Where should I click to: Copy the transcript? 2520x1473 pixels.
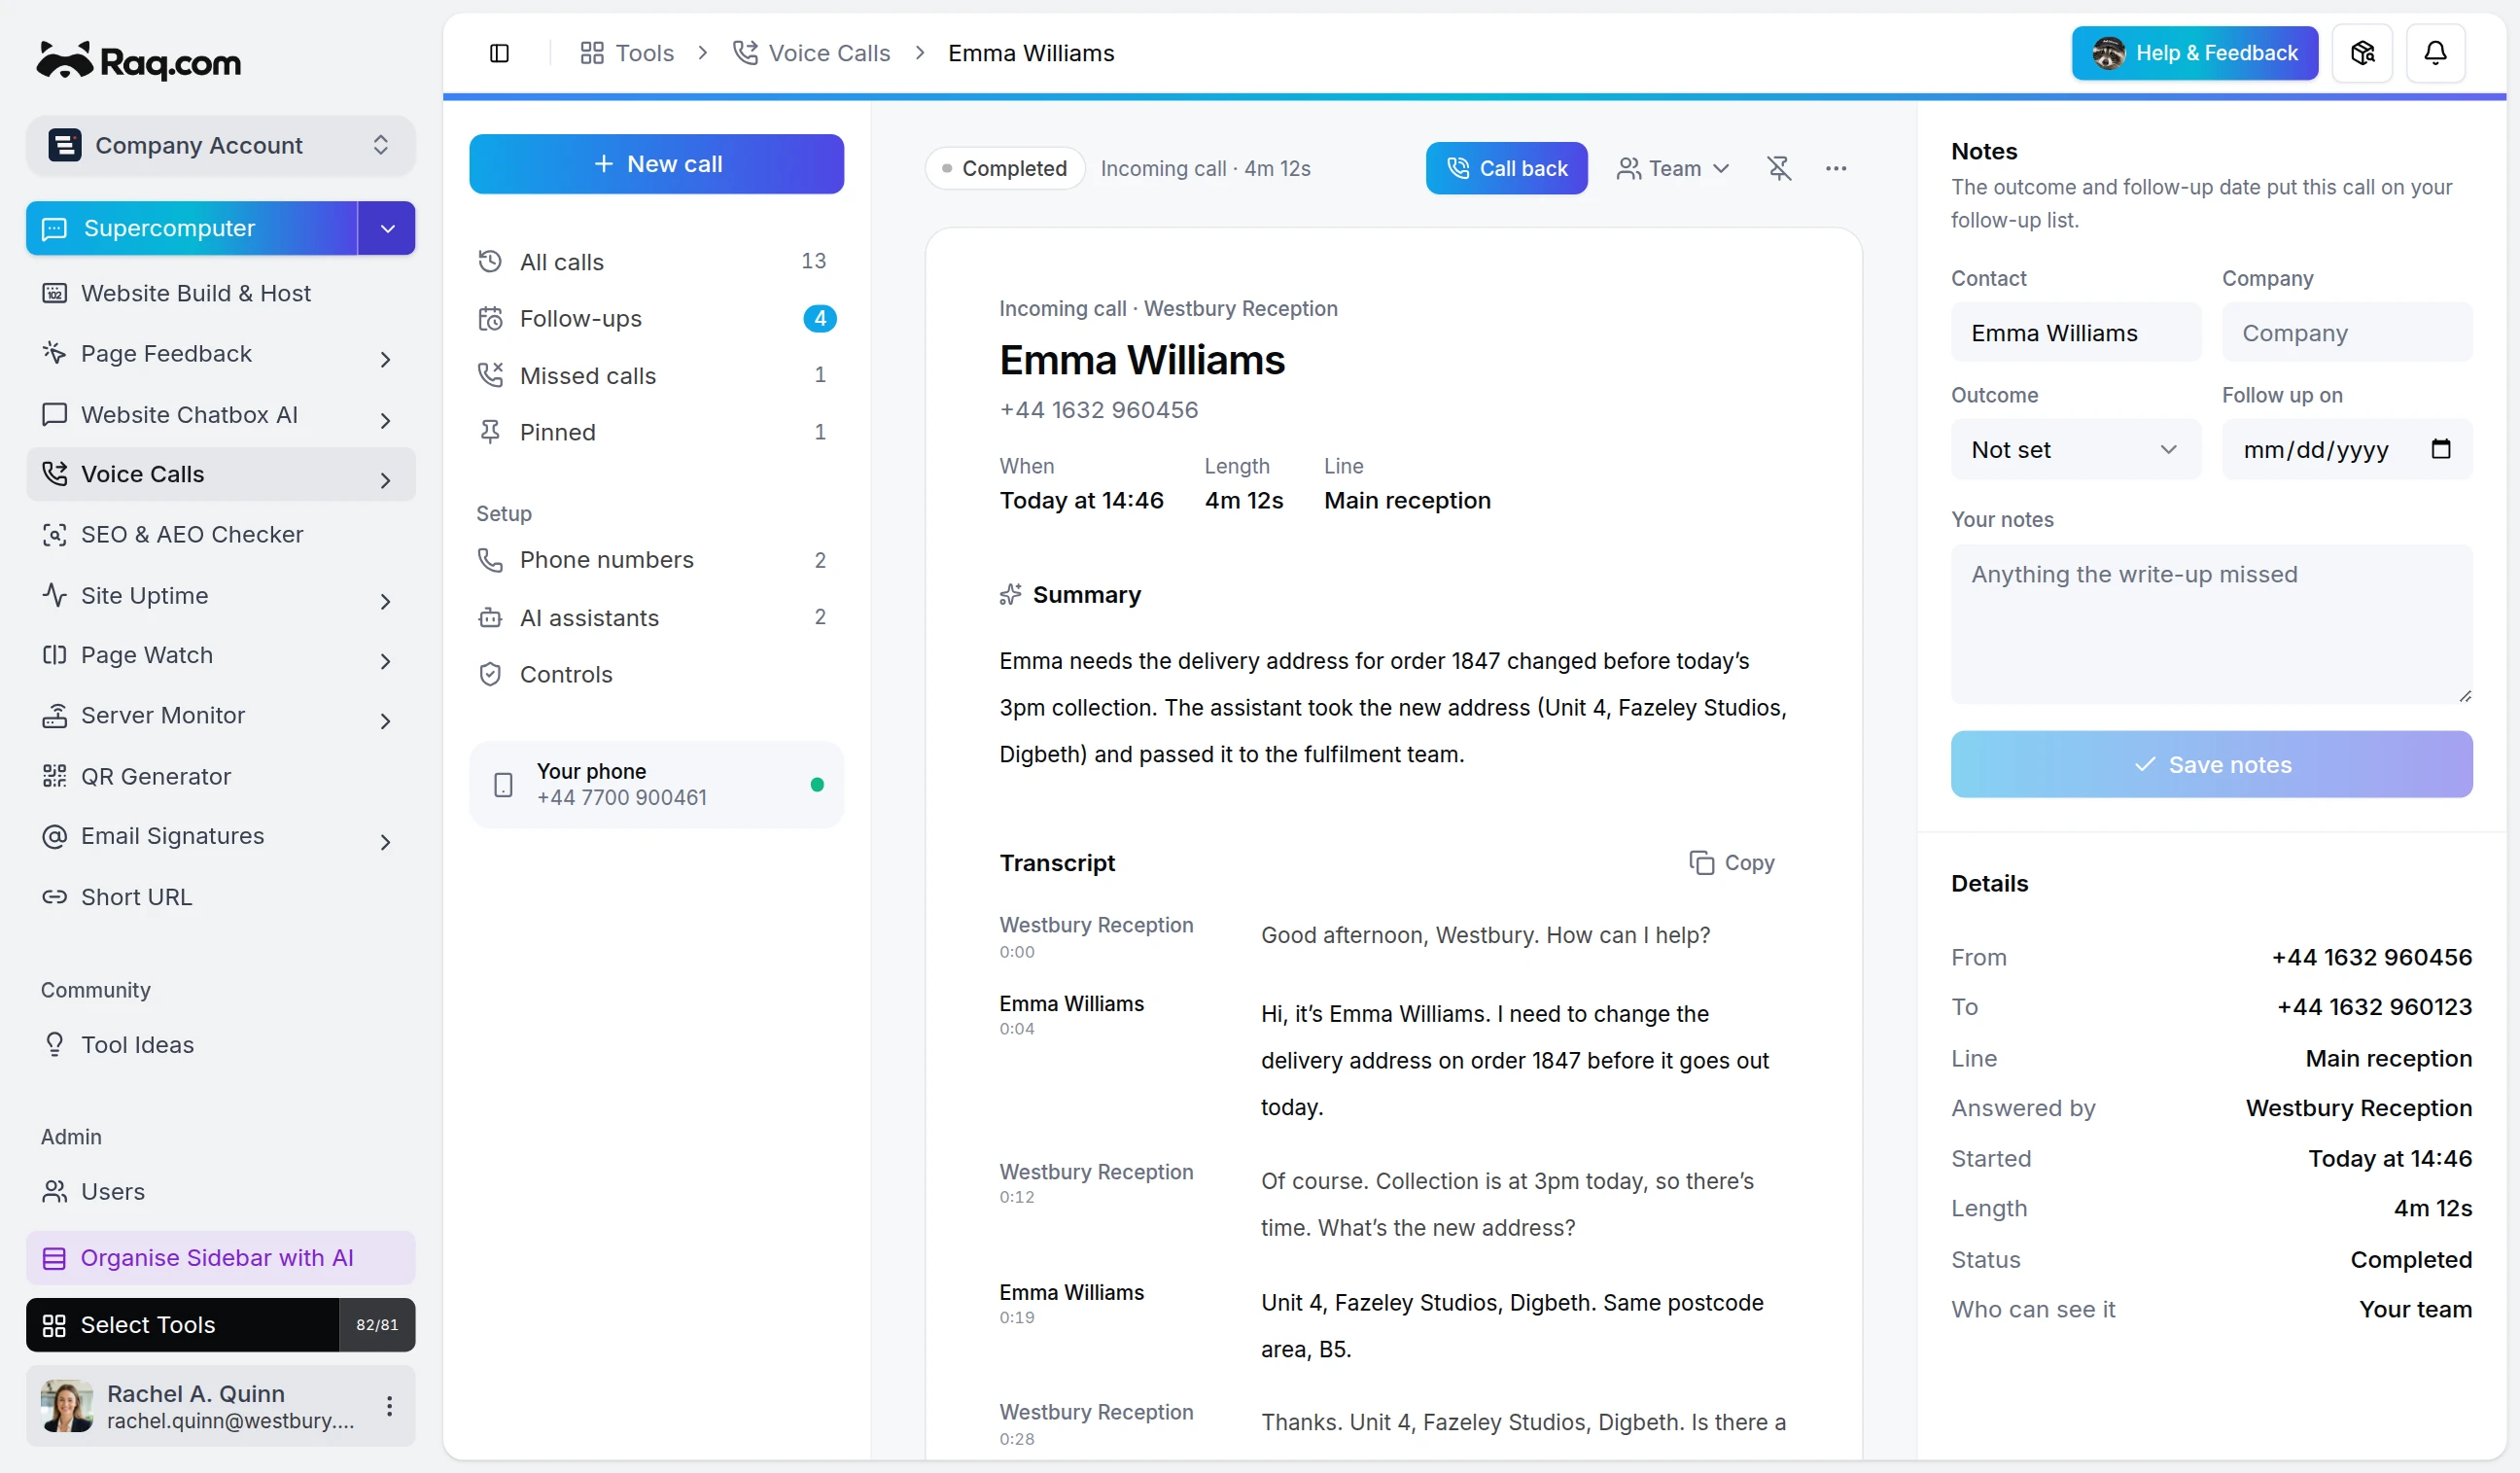pyautogui.click(x=1732, y=863)
